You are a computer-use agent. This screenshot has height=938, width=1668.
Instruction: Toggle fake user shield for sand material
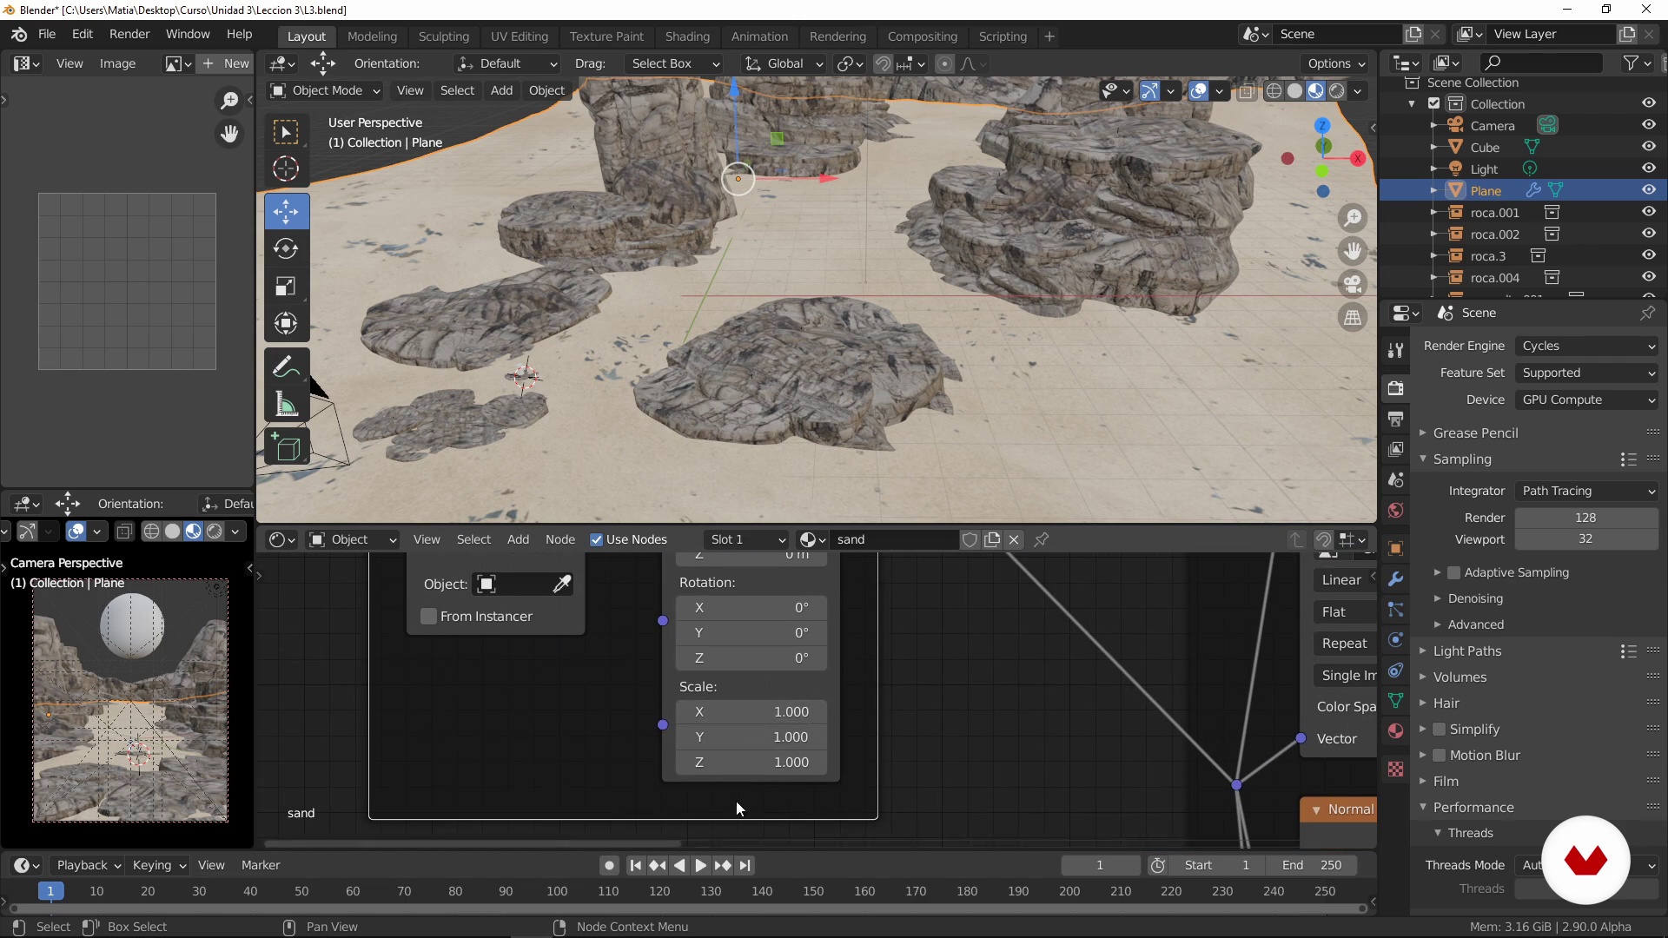(x=970, y=539)
